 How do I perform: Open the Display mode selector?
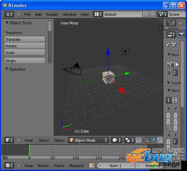click(175, 73)
